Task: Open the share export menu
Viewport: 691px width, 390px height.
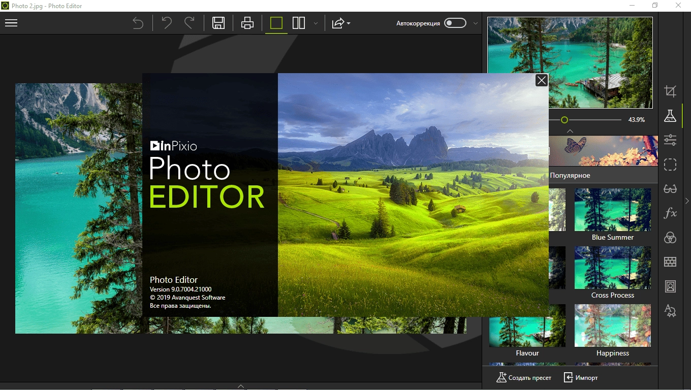Action: point(340,23)
